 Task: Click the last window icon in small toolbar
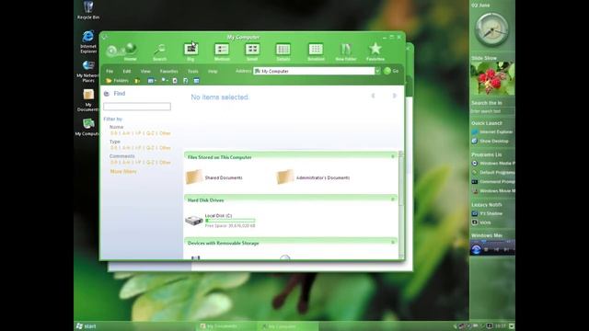pyautogui.click(x=196, y=81)
